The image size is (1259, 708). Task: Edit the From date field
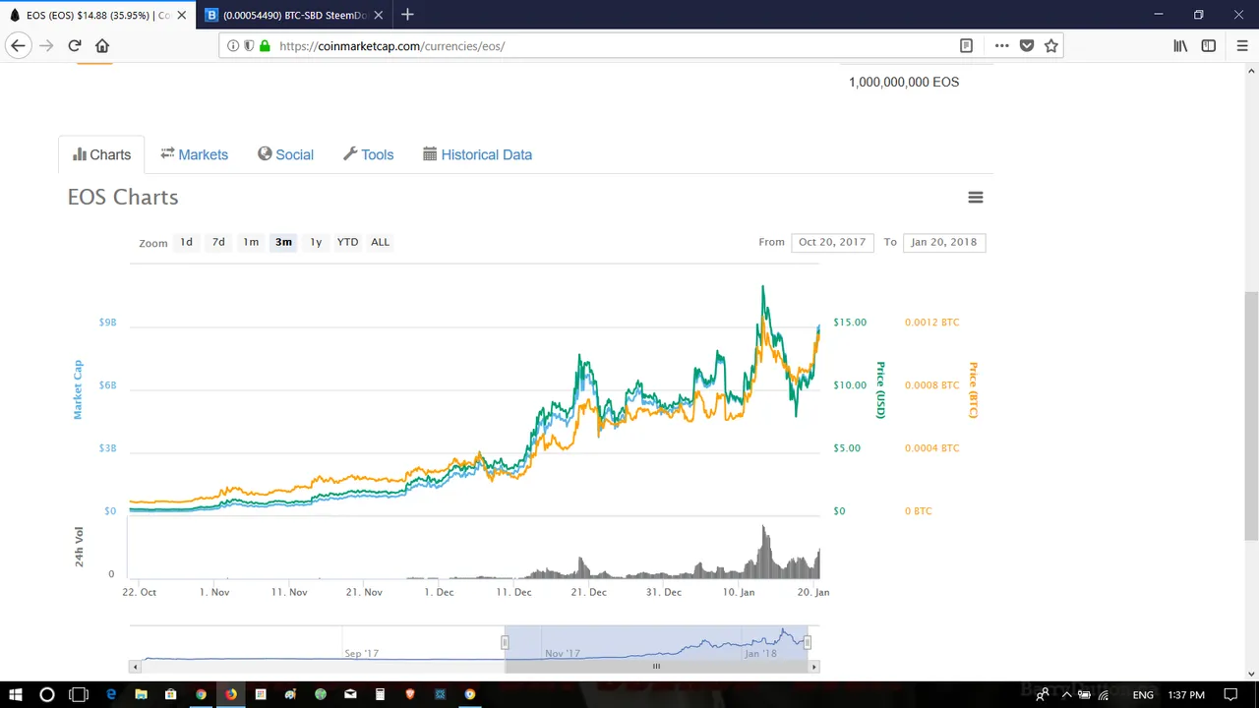point(832,242)
